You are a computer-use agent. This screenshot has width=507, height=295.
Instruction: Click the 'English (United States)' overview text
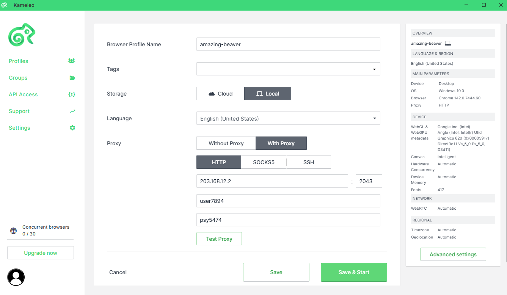pos(432,64)
